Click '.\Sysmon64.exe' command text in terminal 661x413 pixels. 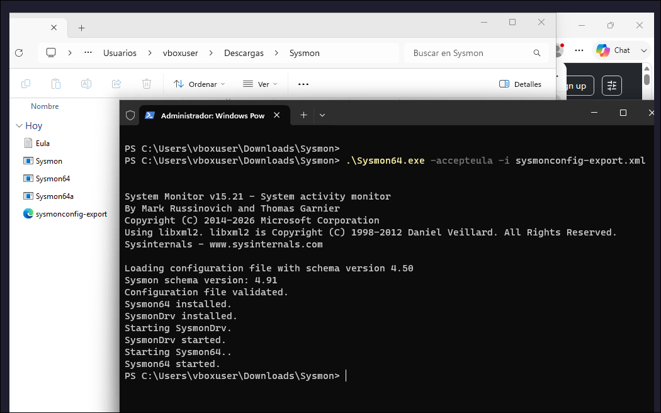click(x=385, y=161)
